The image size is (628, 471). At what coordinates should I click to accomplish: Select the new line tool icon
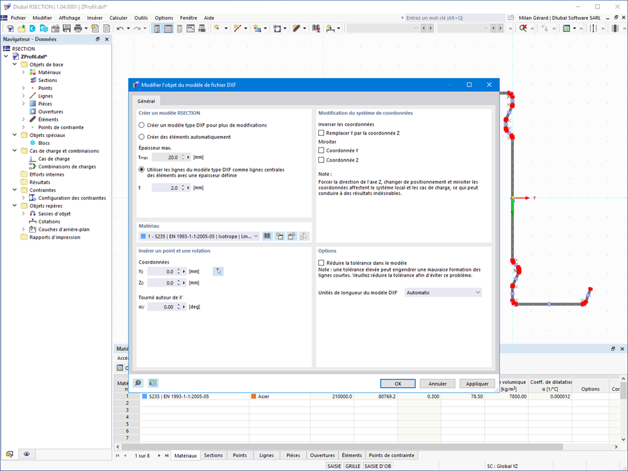pyautogui.click(x=237, y=28)
